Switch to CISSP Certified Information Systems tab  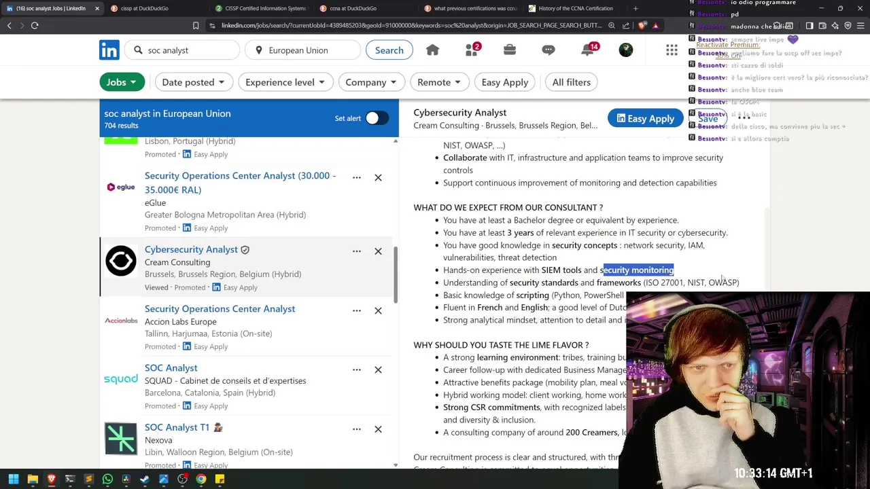(260, 8)
